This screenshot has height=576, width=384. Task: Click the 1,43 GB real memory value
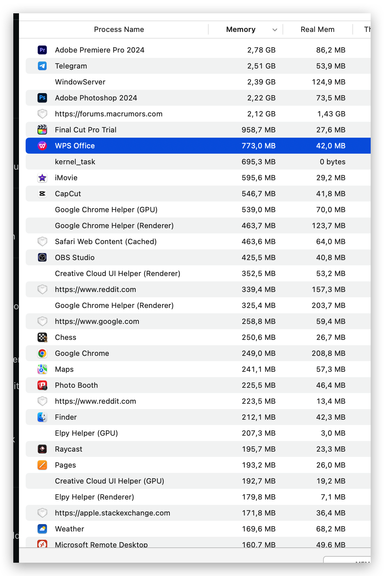(331, 114)
